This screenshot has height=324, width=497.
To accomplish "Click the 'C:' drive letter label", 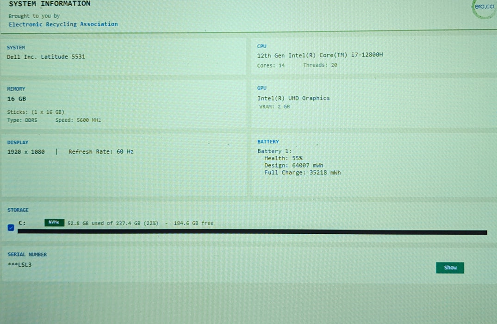I will point(22,223).
